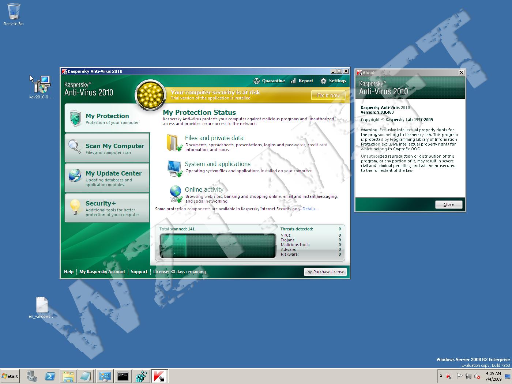Screen dimensions: 512x384
Task: Open the Registry Editor taskbar item
Action: tap(141, 376)
